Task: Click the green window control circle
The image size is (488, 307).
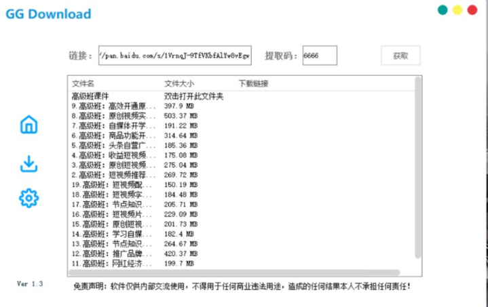Action: [x=443, y=10]
